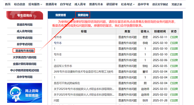The height and width of the screenshot is (105, 194).
Task: Open the 首页 navigation item
Action: click(x=8, y=4)
